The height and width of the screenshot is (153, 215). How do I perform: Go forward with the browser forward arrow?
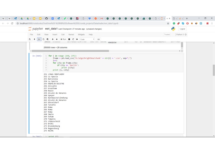coord(8,24)
